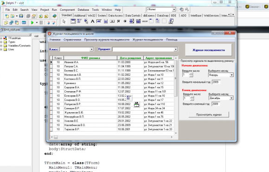Select the Label component icon (A)
This screenshot has height=172, width=269.
point(92,21)
